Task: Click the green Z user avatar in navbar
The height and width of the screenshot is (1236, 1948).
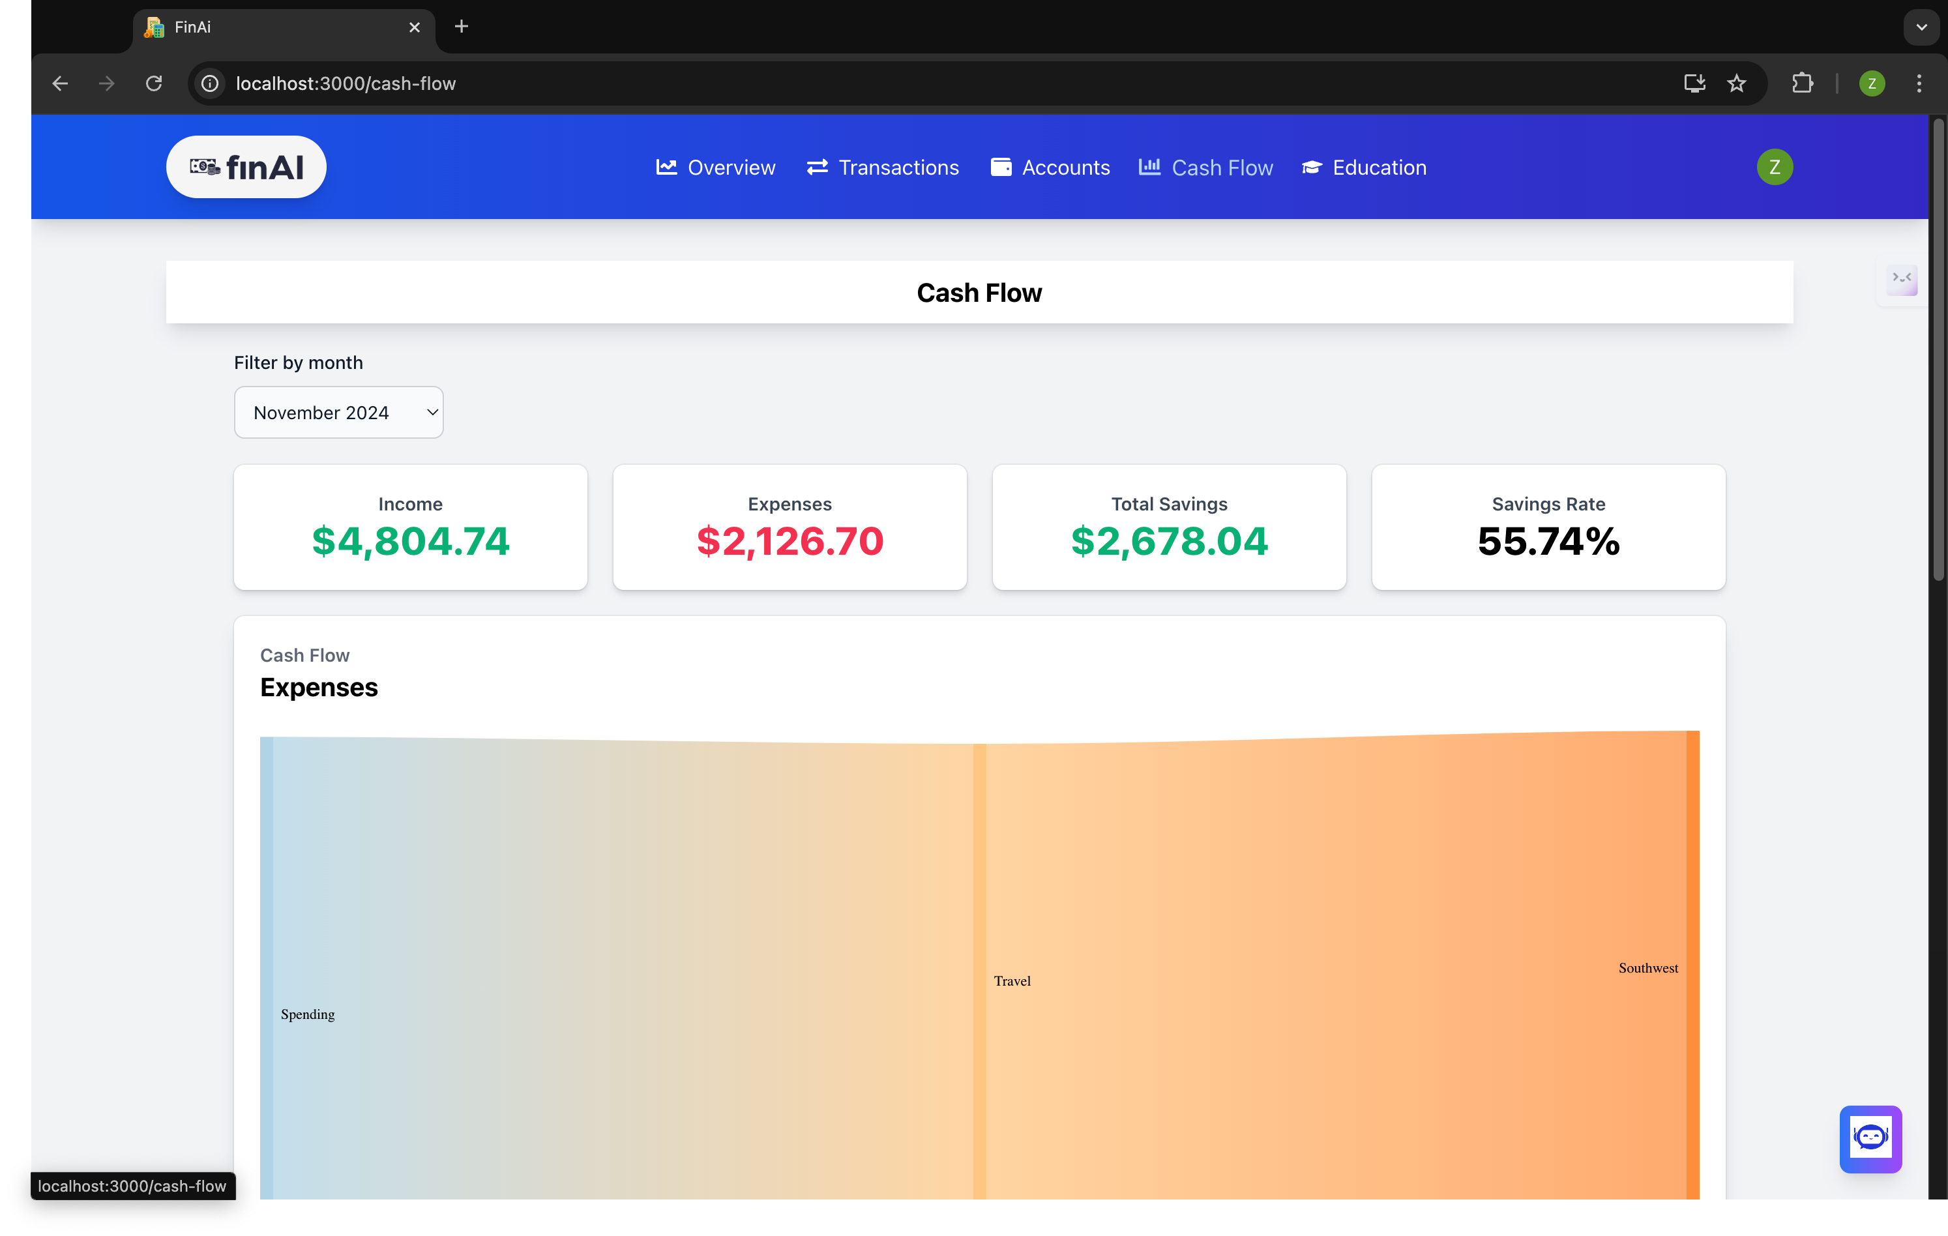Action: [1774, 167]
